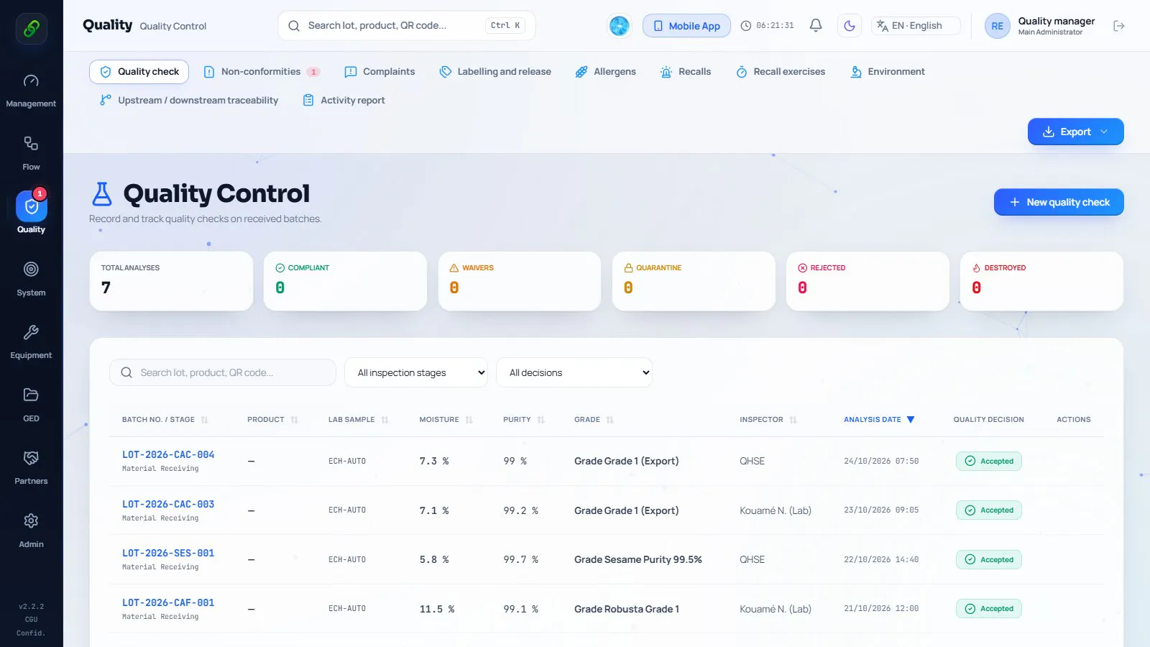Switch to the Complaints tab
The image size is (1150, 647).
coord(379,72)
